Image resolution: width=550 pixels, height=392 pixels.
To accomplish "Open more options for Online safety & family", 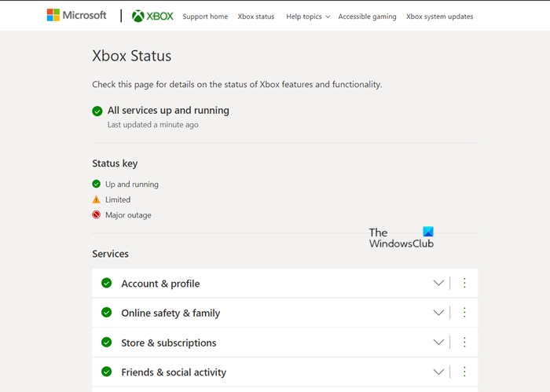I will (464, 313).
